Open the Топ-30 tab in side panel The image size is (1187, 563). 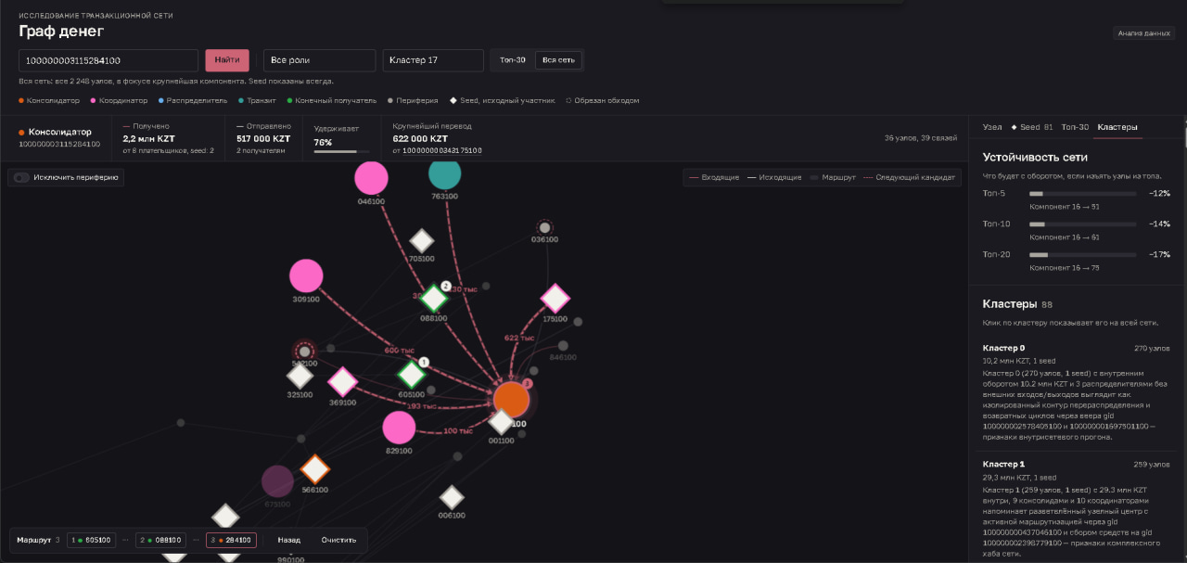[x=1075, y=127]
